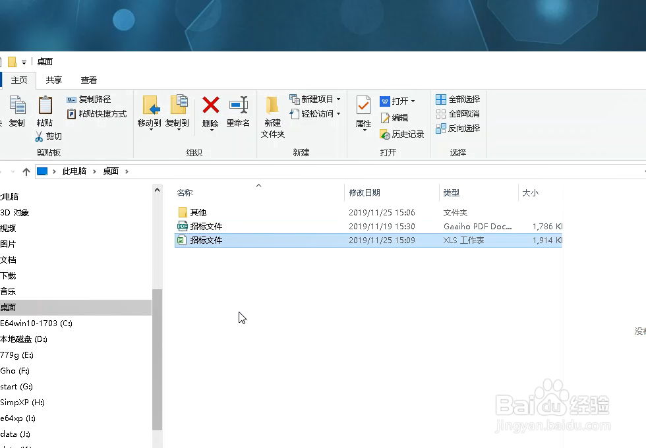Open drive E64win10-1703 (C:)
Screen dimensions: 646x448
[x=36, y=323]
